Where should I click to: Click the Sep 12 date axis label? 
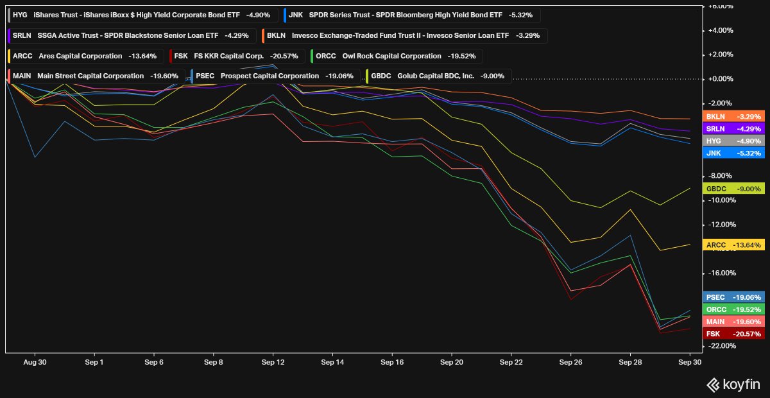273,362
